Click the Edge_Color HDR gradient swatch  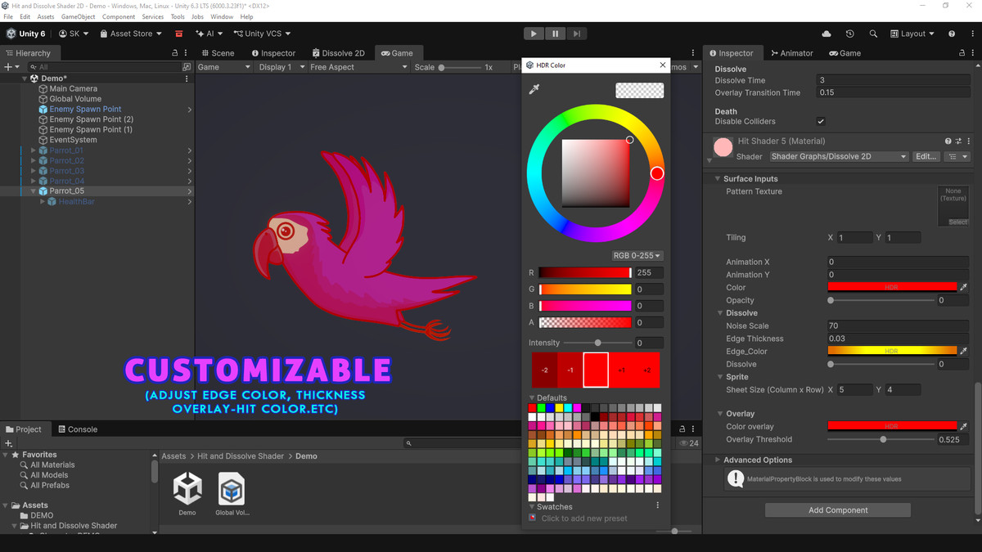(892, 351)
